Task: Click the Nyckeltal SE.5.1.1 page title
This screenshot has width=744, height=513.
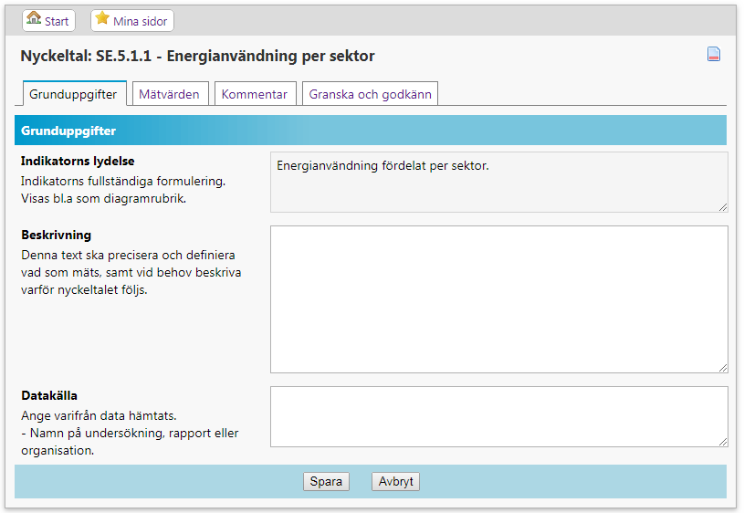Action: 197,57
